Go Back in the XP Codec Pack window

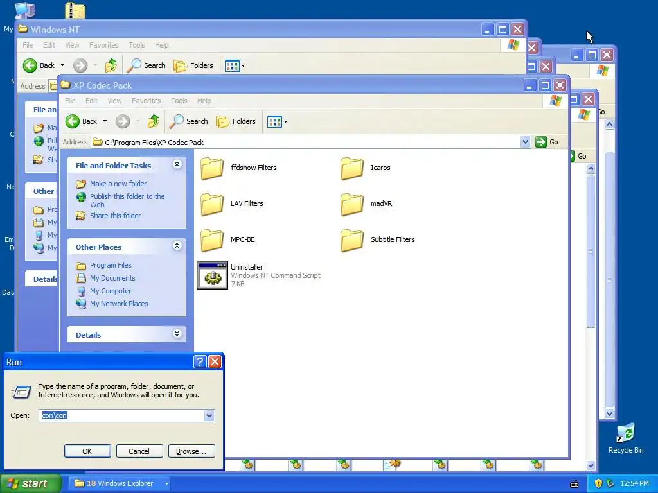coord(82,121)
